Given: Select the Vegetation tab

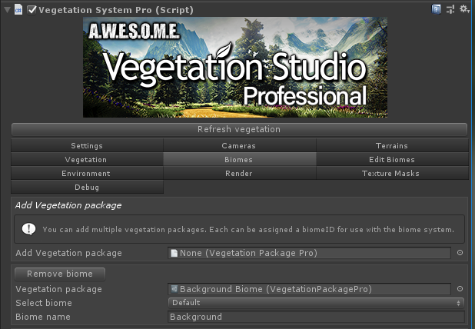Looking at the screenshot, I should tap(87, 160).
